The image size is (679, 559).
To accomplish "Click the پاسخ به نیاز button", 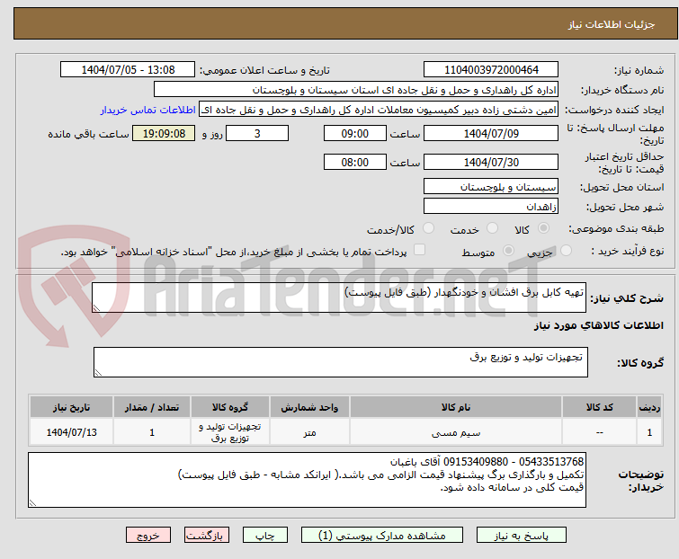I will click(521, 536).
